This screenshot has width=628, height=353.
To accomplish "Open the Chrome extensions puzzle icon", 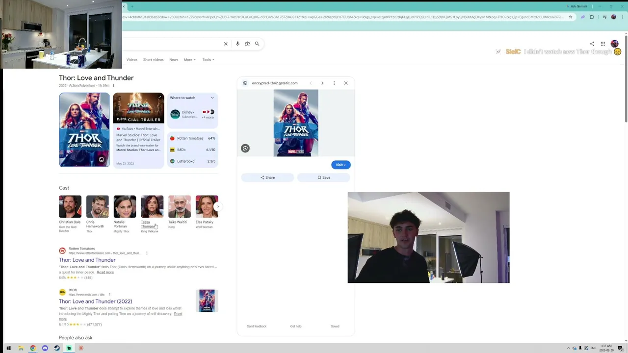I will 592,17.
